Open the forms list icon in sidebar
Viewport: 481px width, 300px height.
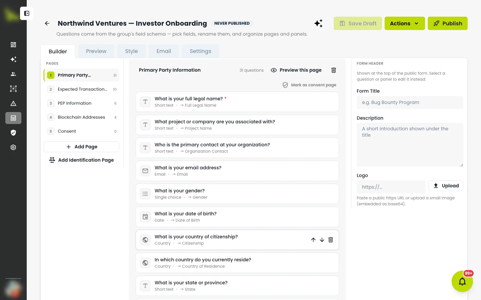coord(13,118)
